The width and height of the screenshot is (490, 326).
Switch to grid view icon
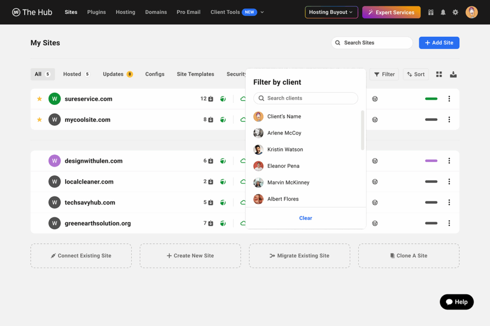439,74
